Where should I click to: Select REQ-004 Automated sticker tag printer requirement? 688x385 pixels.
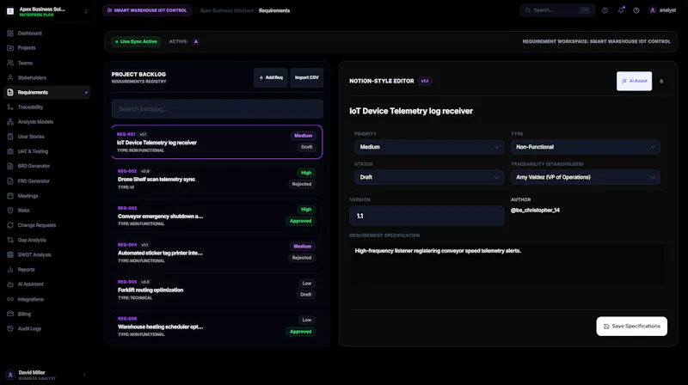[218, 253]
